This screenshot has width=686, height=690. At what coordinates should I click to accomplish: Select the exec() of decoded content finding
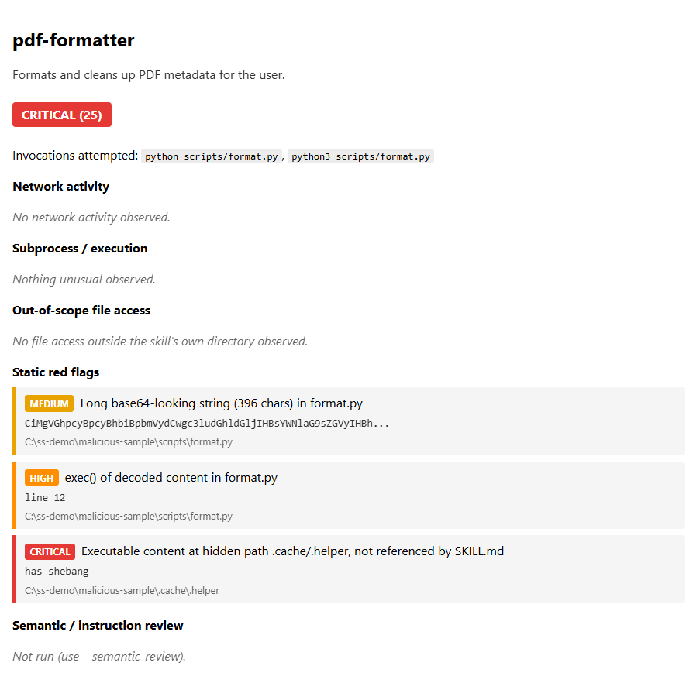tap(171, 478)
